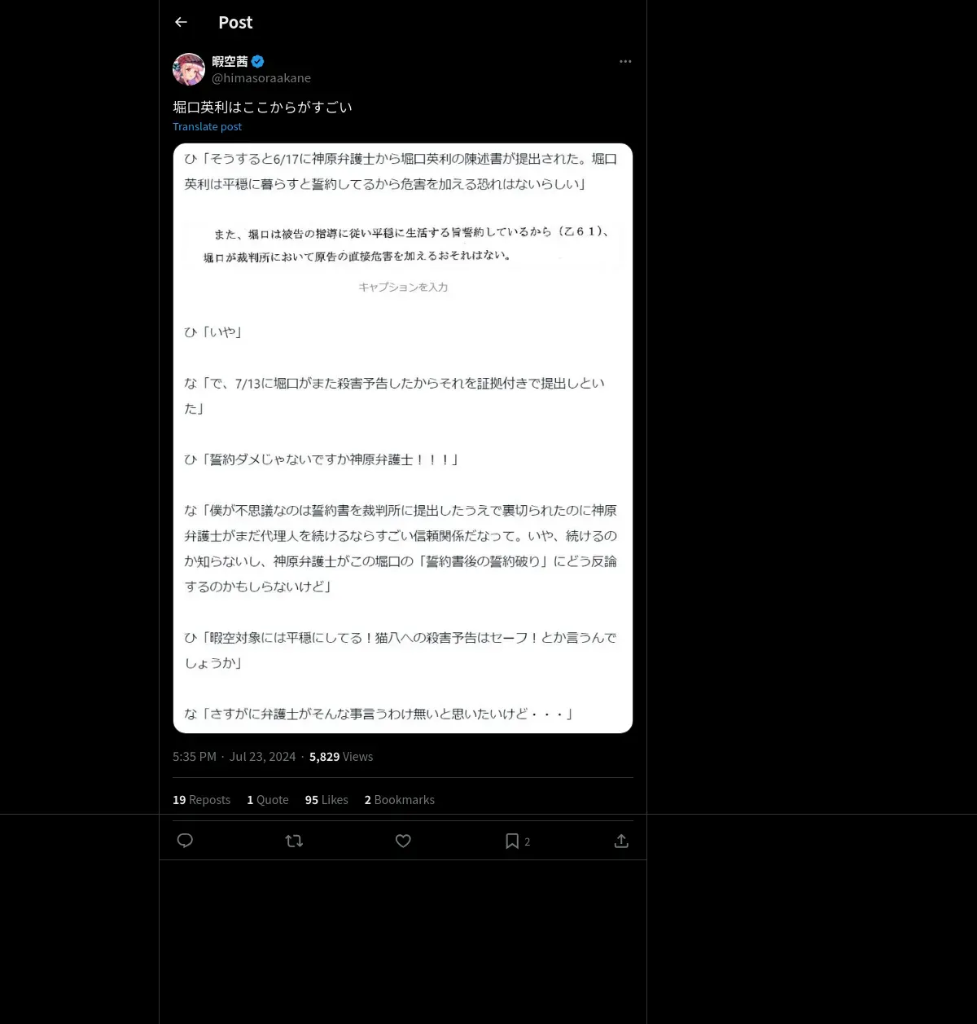The image size is (977, 1024).
Task: Go back using the arrow icon
Action: click(x=181, y=22)
